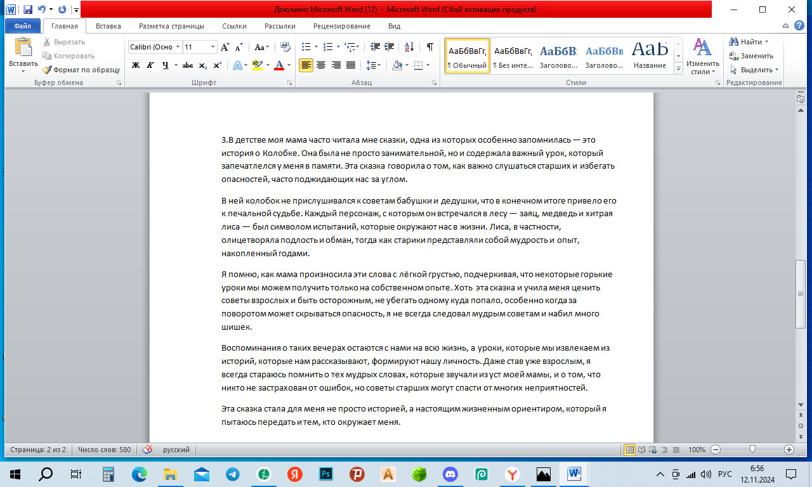Image resolution: width=812 pixels, height=487 pixels.
Task: Click the Replace (Заменить) command
Action: click(751, 56)
